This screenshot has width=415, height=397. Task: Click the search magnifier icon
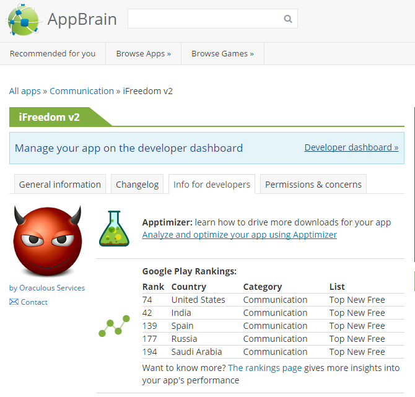click(287, 19)
